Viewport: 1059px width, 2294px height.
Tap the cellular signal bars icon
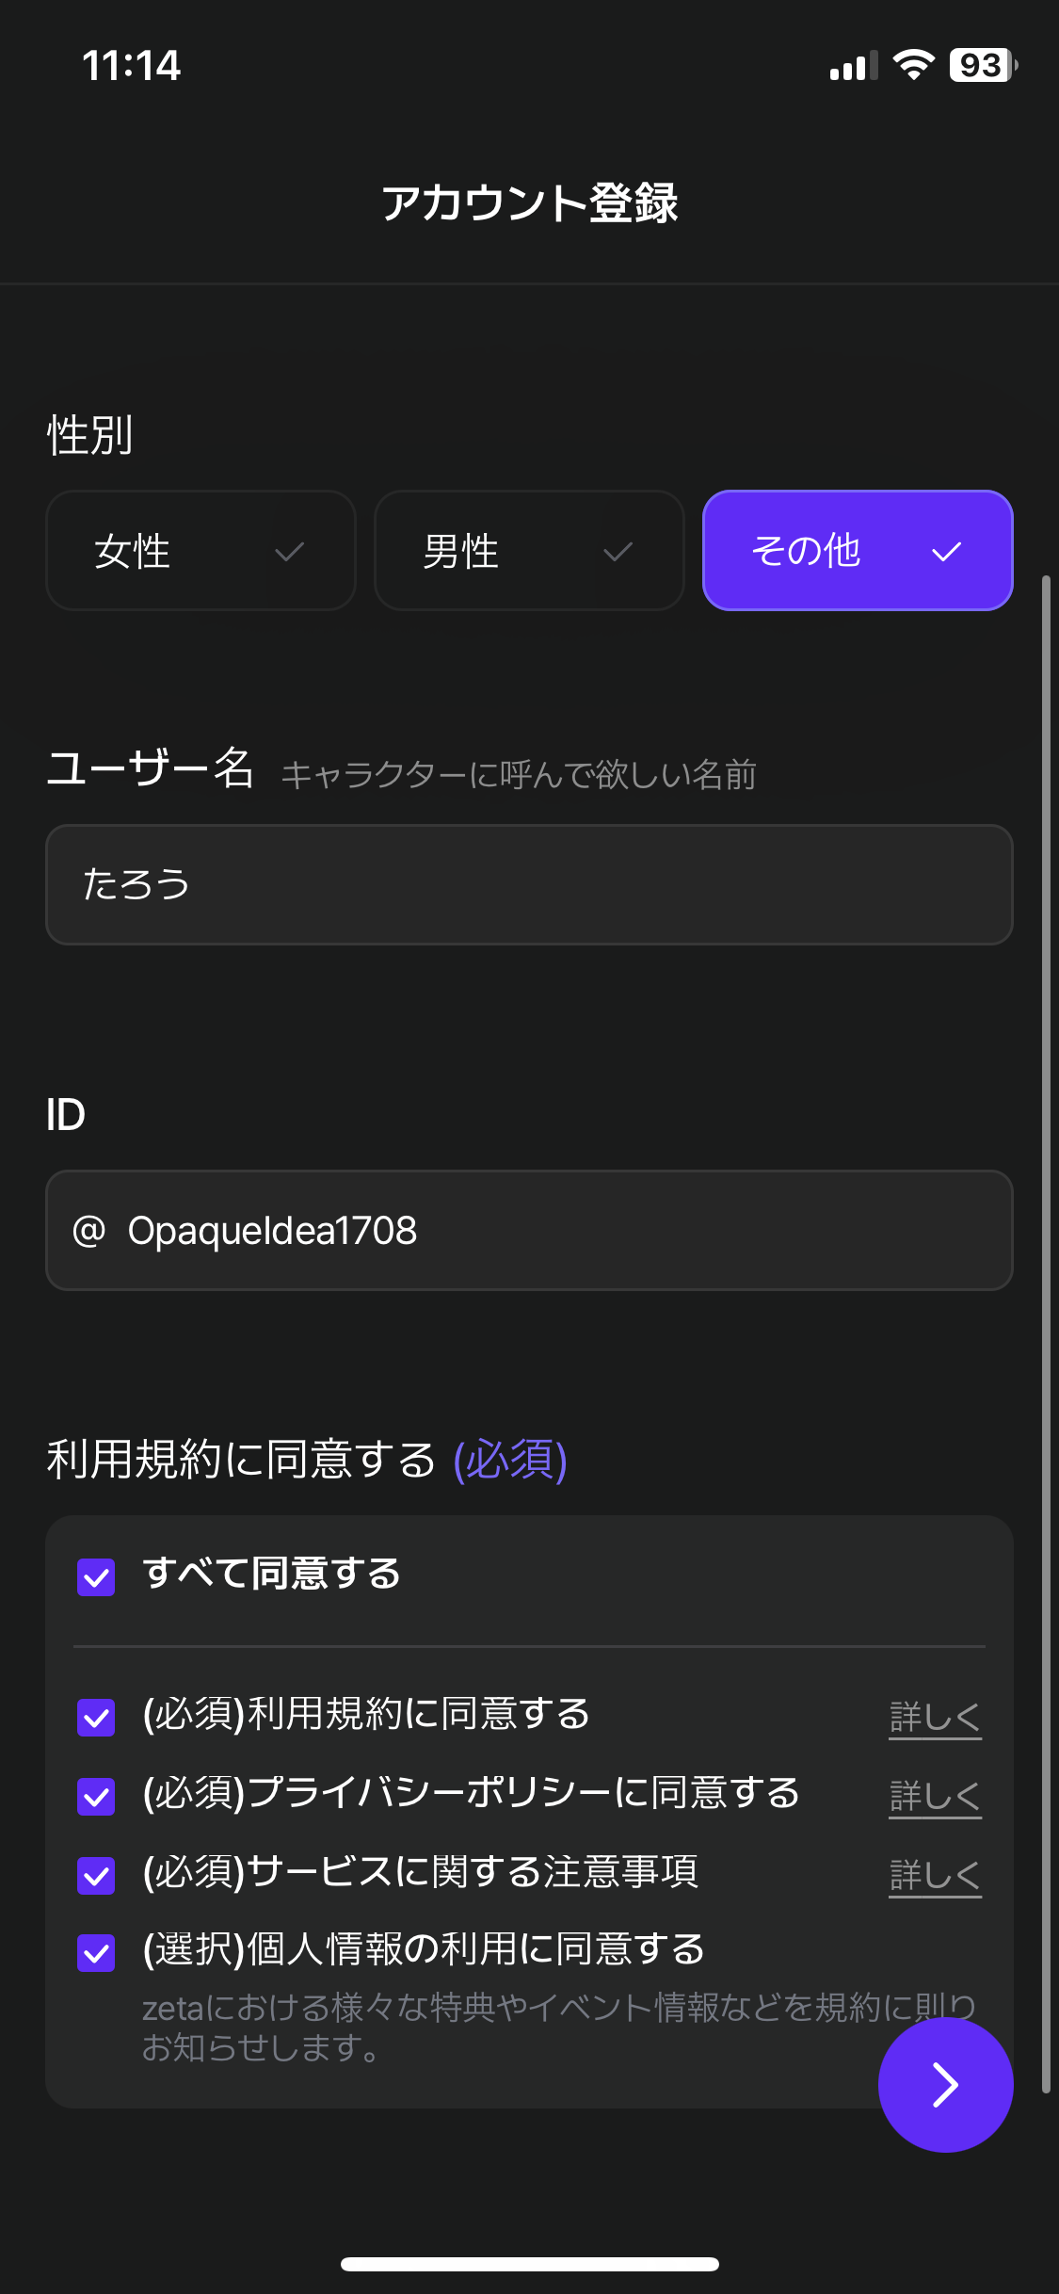coord(853,66)
